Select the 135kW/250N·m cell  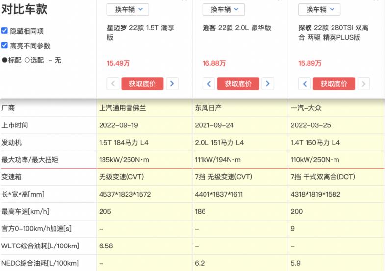click(x=124, y=160)
